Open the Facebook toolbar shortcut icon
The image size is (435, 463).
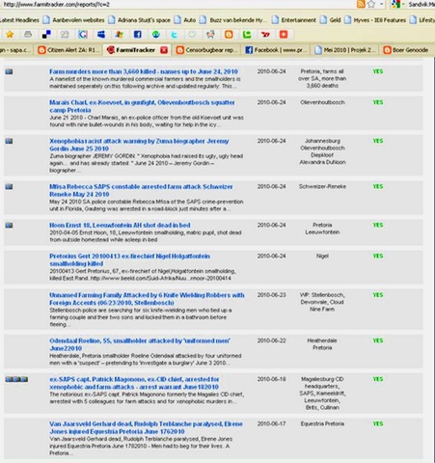[138, 34]
